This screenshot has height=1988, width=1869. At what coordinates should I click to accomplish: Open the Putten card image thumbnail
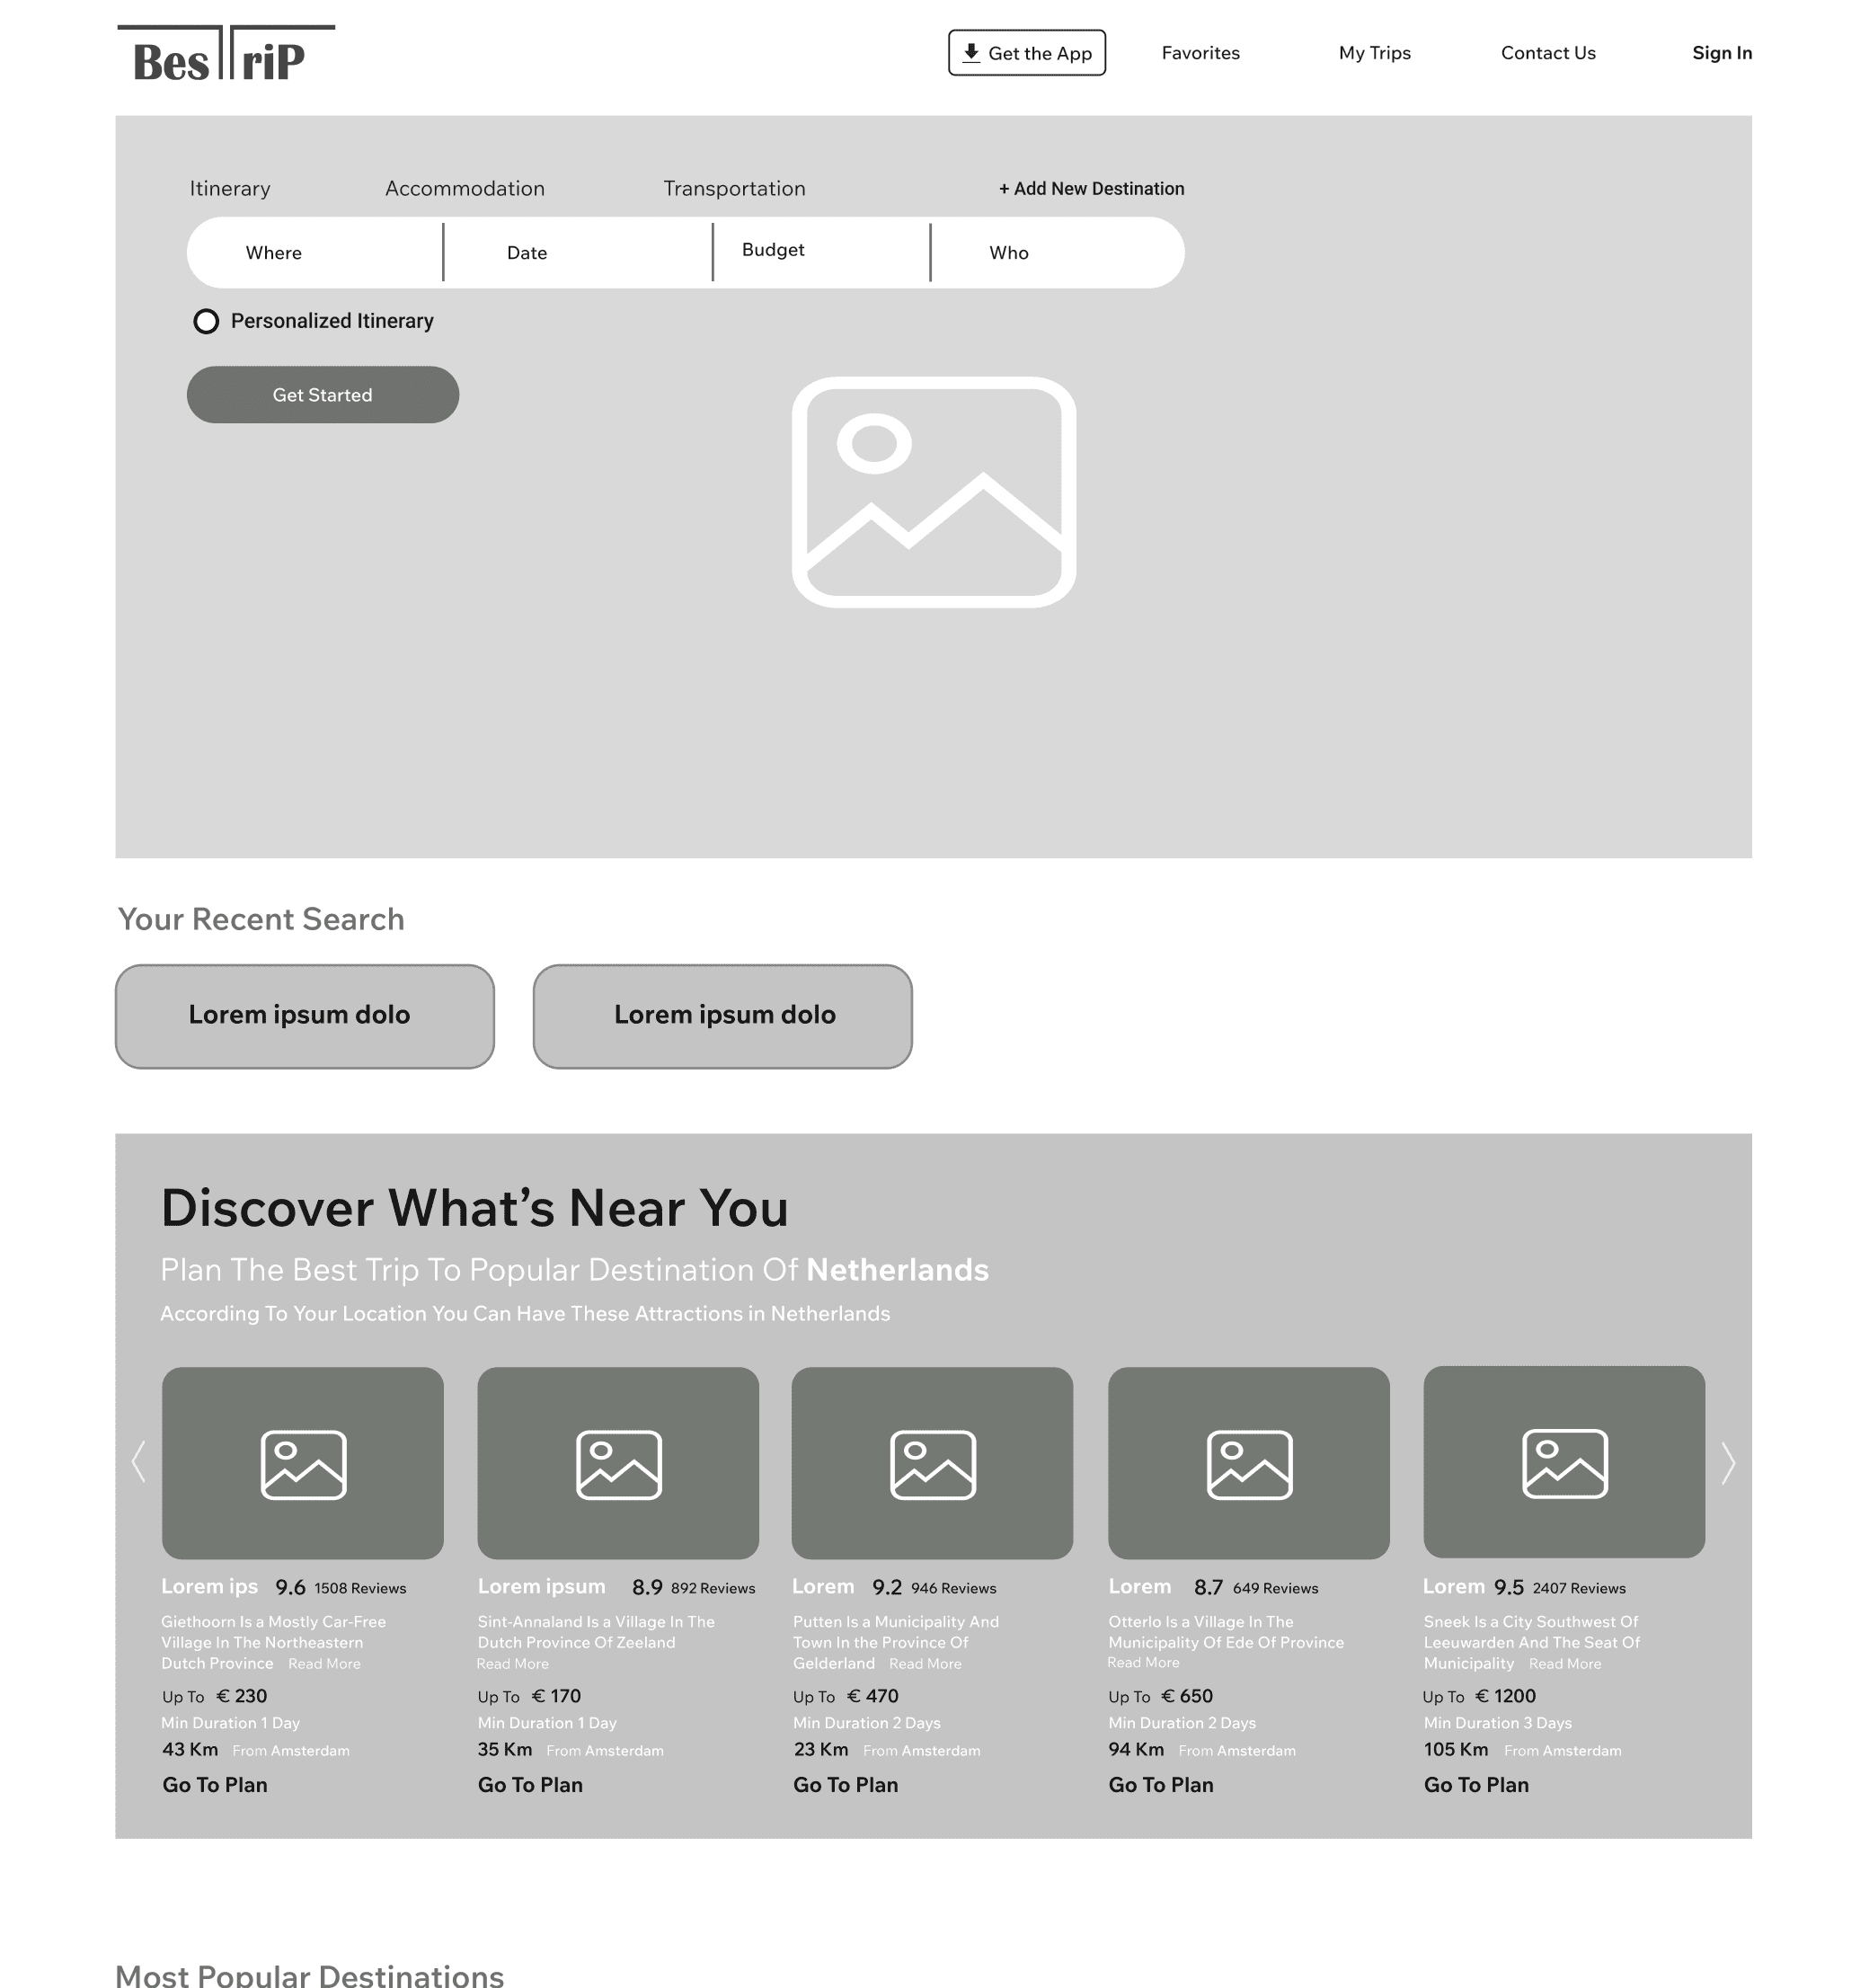tap(932, 1464)
